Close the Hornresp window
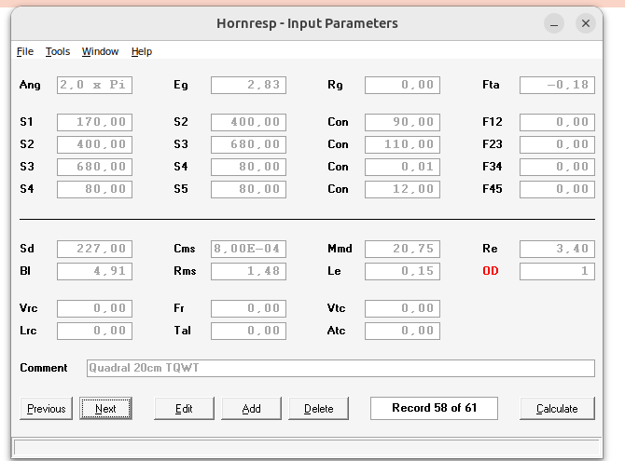 point(586,24)
